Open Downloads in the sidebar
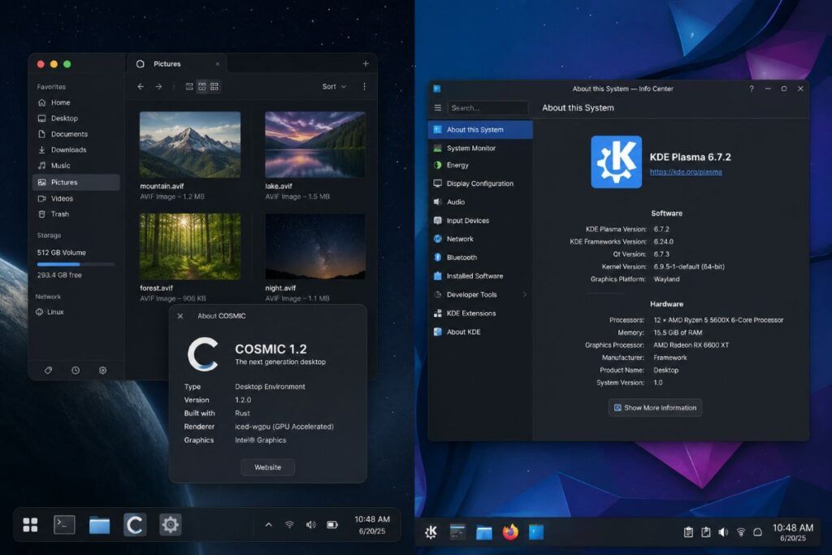 coord(76,150)
